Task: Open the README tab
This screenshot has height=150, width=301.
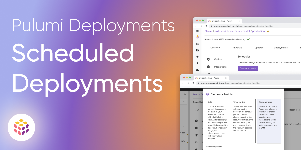Action: [237, 48]
